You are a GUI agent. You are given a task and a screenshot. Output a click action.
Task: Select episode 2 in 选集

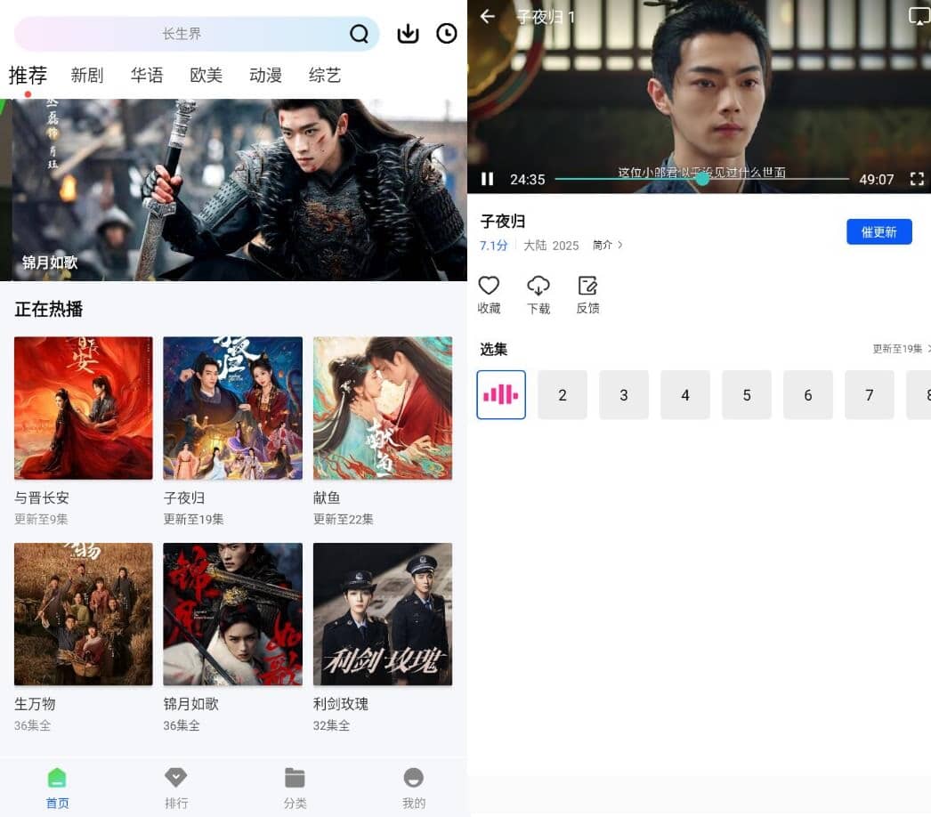pos(563,395)
